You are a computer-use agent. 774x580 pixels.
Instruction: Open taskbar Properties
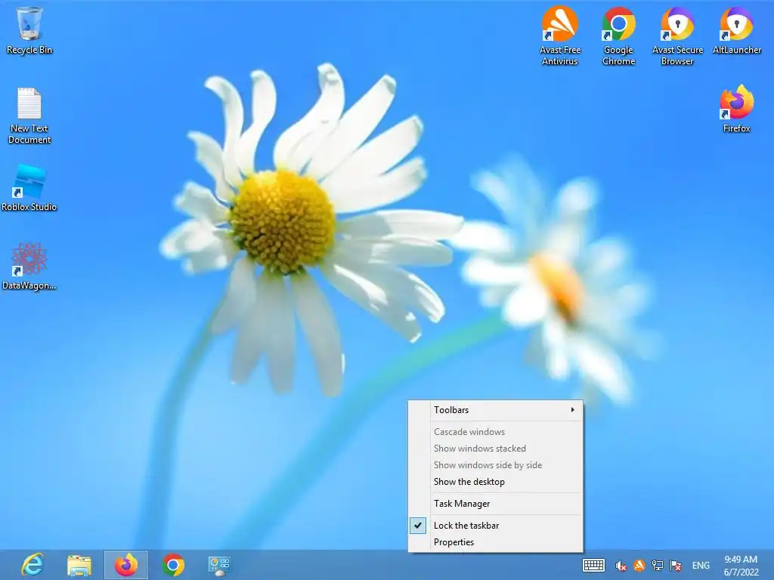point(496,542)
